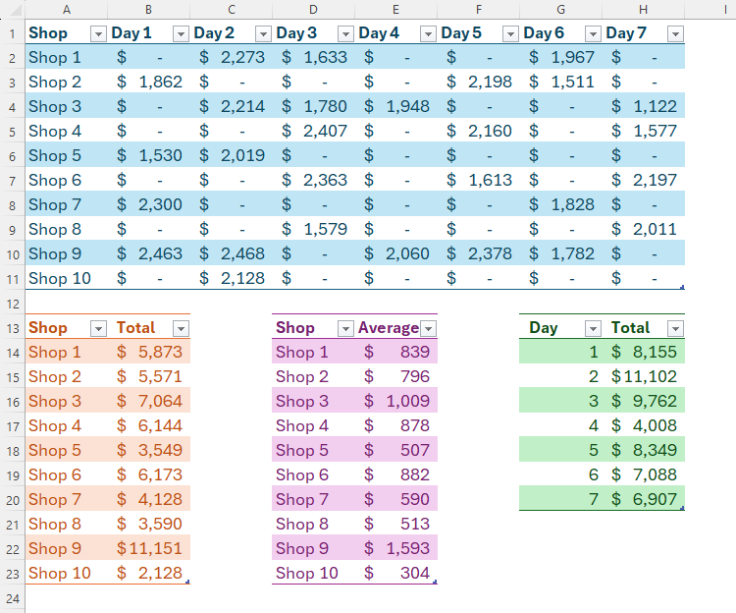Open the Day 1 filter dropdown
The image size is (736, 613).
pos(181,33)
